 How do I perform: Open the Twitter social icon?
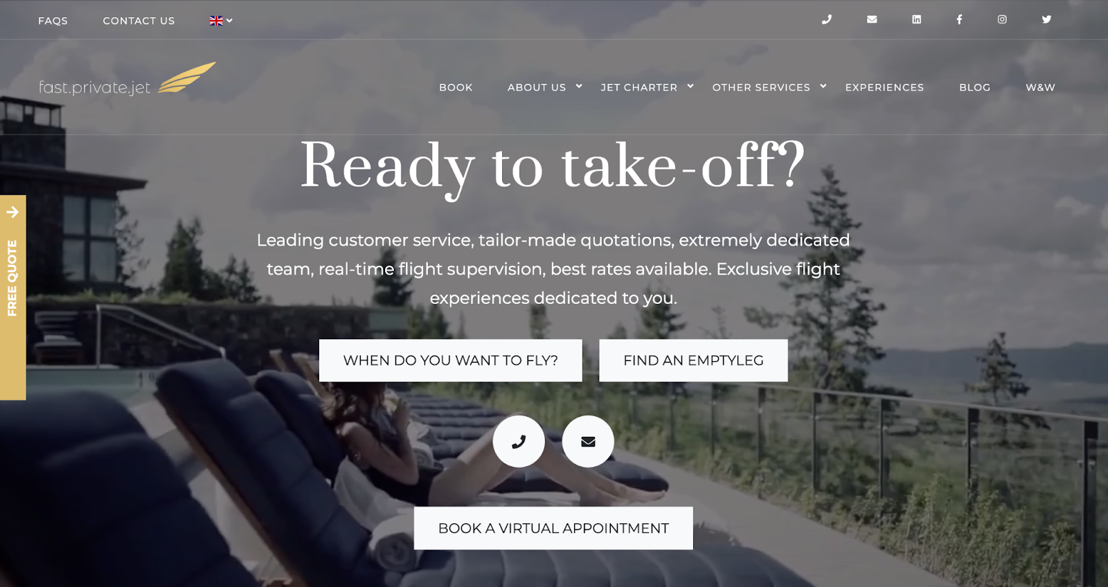[x=1046, y=19]
